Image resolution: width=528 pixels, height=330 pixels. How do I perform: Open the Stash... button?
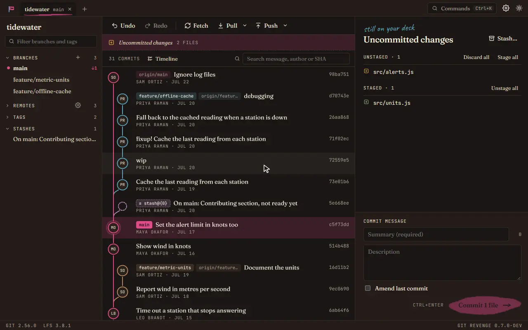503,38
